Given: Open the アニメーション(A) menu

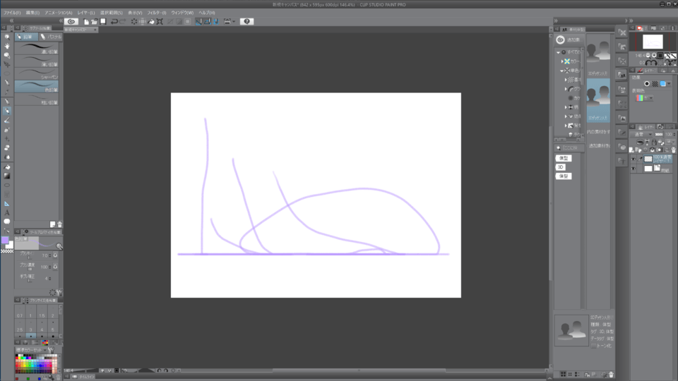Looking at the screenshot, I should point(59,13).
